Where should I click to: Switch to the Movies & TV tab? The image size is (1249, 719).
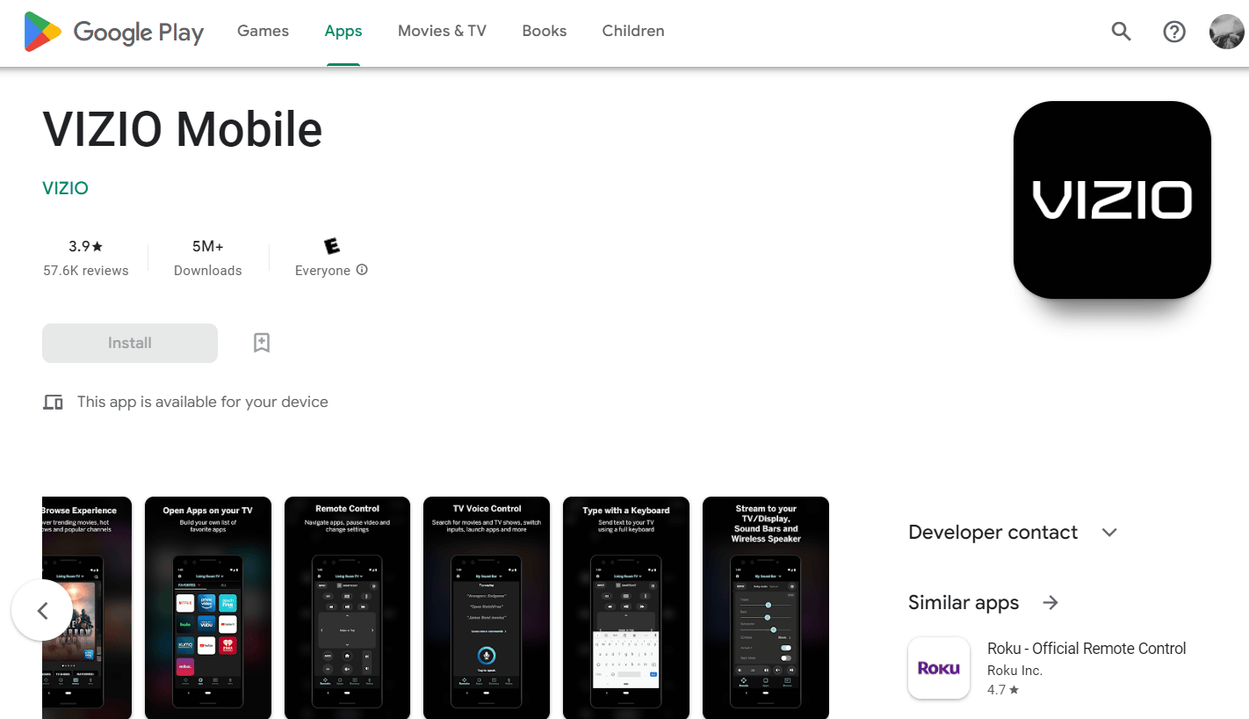(442, 32)
